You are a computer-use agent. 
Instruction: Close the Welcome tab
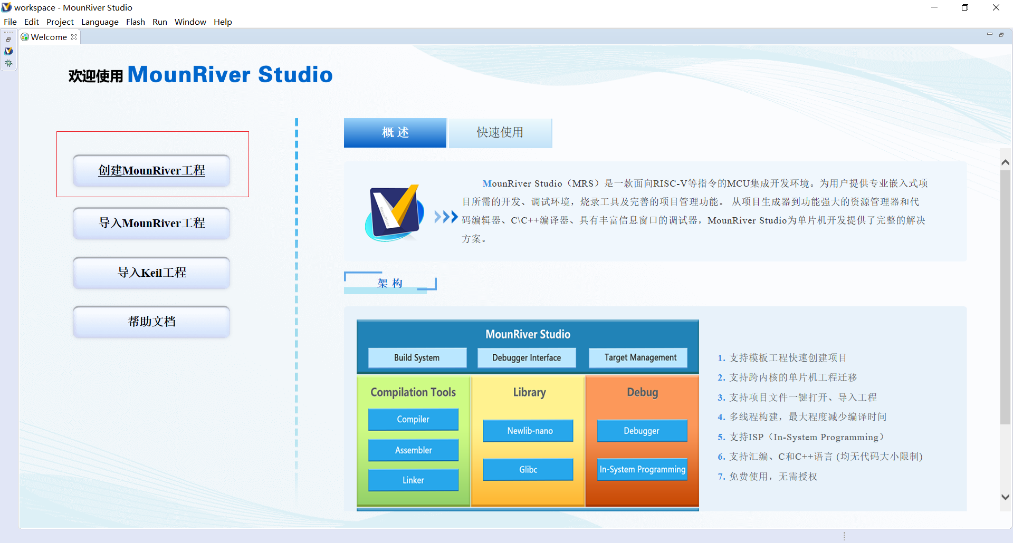(x=74, y=37)
